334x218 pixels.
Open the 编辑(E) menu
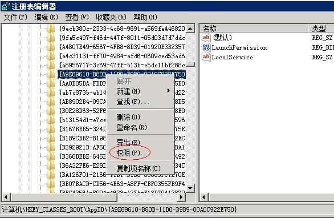pyautogui.click(x=46, y=17)
